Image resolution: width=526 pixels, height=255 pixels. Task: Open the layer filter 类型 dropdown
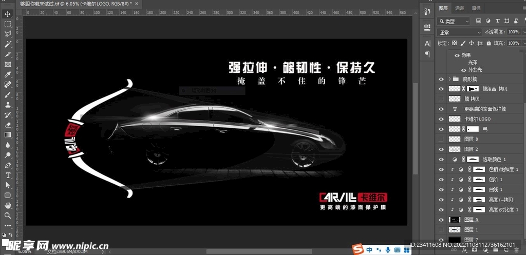454,21
